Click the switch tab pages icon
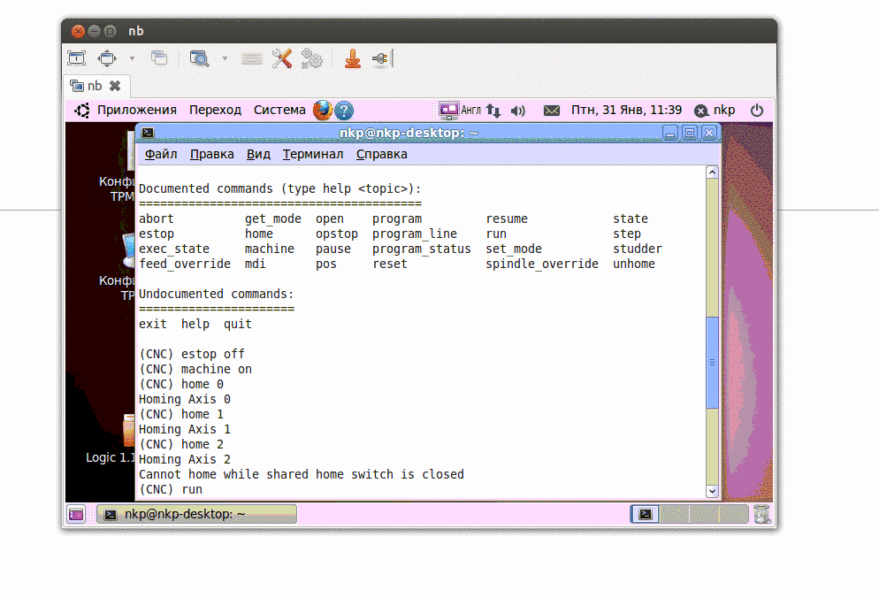 pos(158,57)
